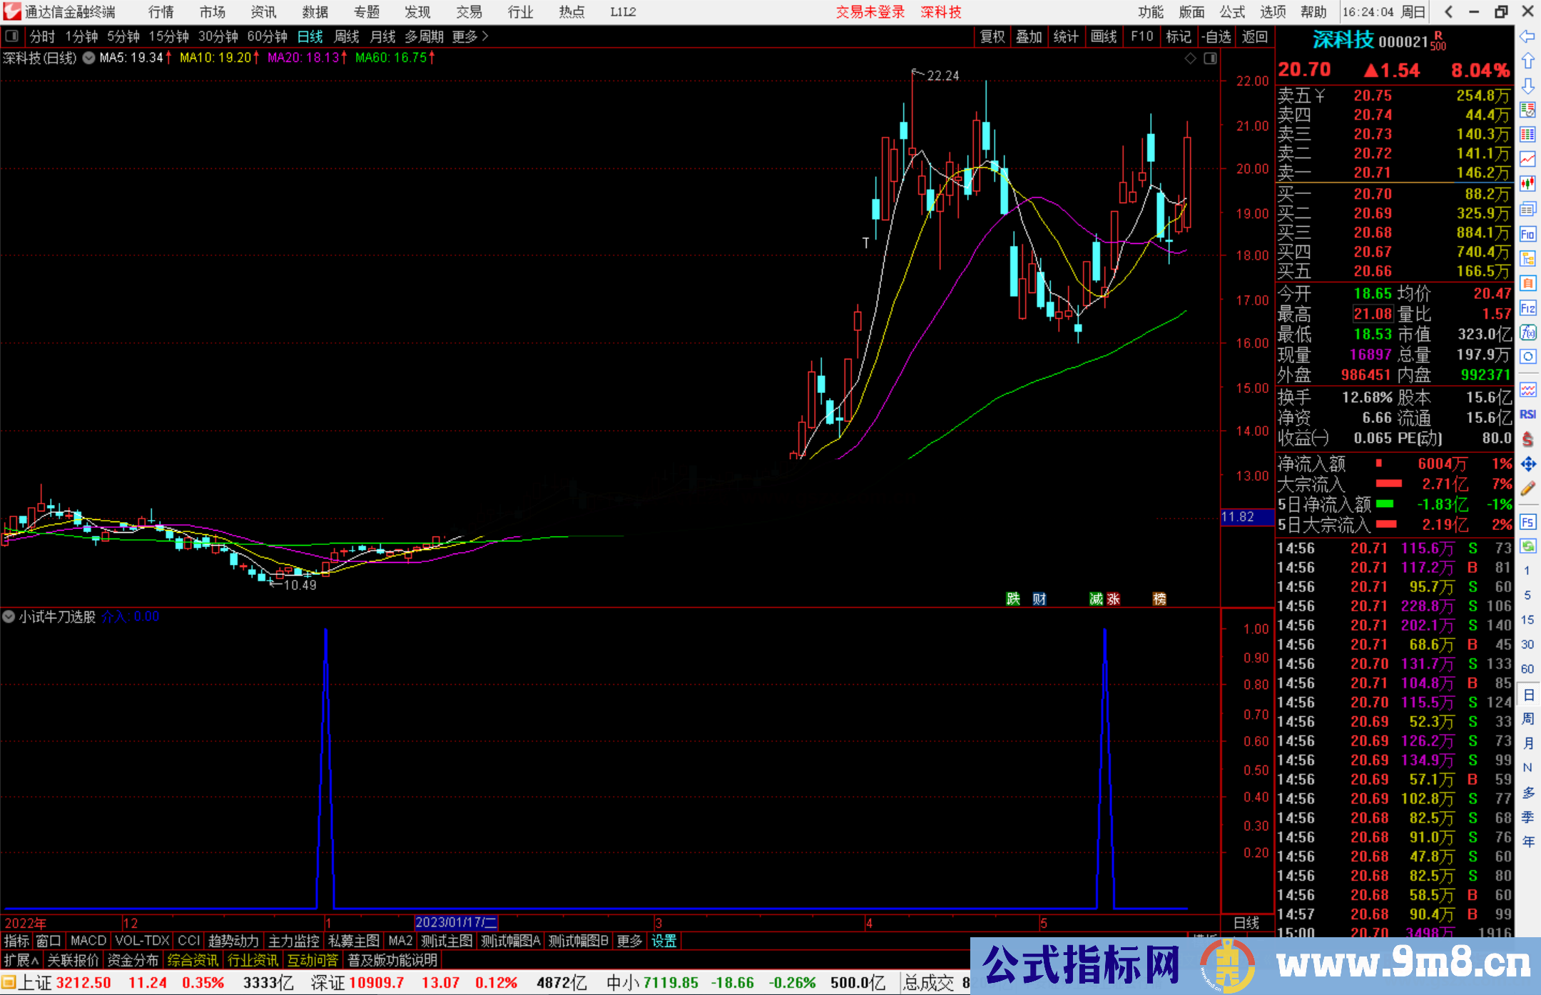Open the 公式 menu
Image resolution: width=1541 pixels, height=995 pixels.
[x=1231, y=12]
